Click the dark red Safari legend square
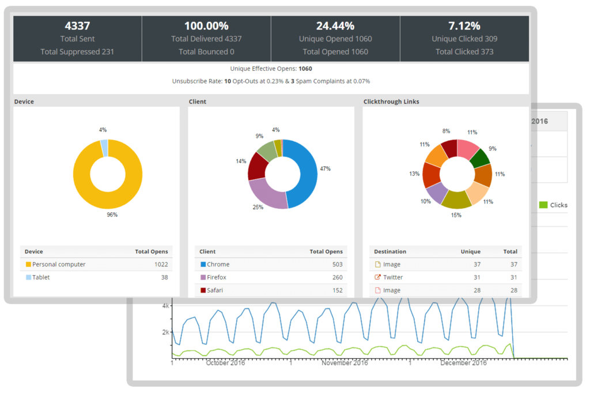Screen dimensions: 590x395 [203, 290]
